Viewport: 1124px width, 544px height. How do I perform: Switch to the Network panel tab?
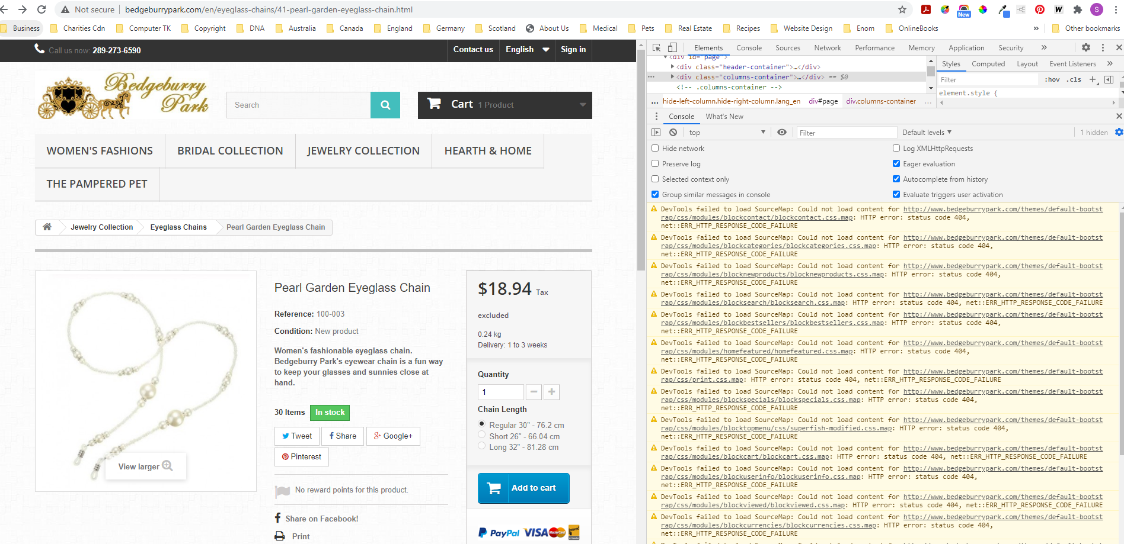pos(828,48)
